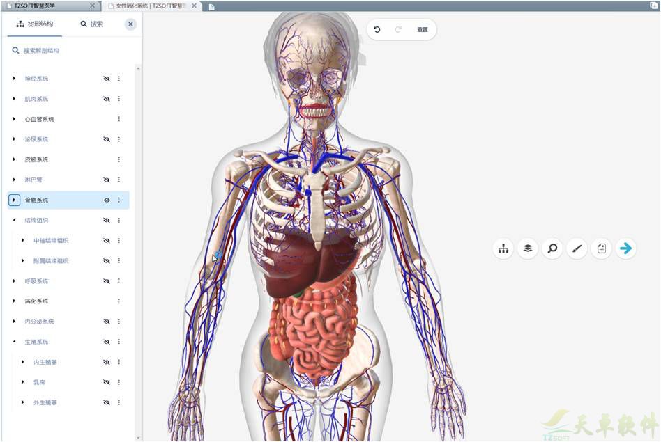This screenshot has width=661, height=442.
Task: Switch to the TZSOFT智慧医学 browser tab
Action: point(51,6)
